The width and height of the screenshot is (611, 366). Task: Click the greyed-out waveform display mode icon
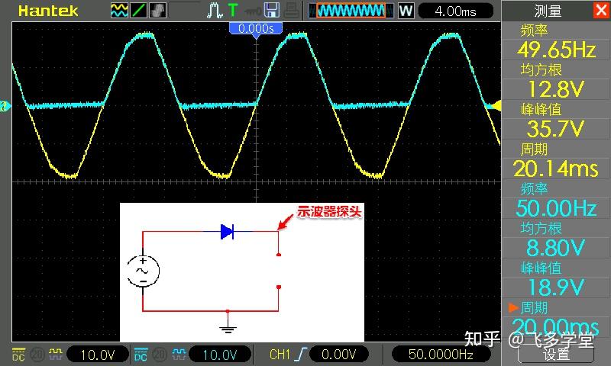[157, 11]
